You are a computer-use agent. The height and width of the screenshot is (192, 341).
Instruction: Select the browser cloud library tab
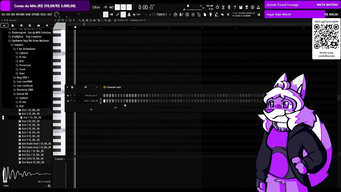(x=38, y=25)
